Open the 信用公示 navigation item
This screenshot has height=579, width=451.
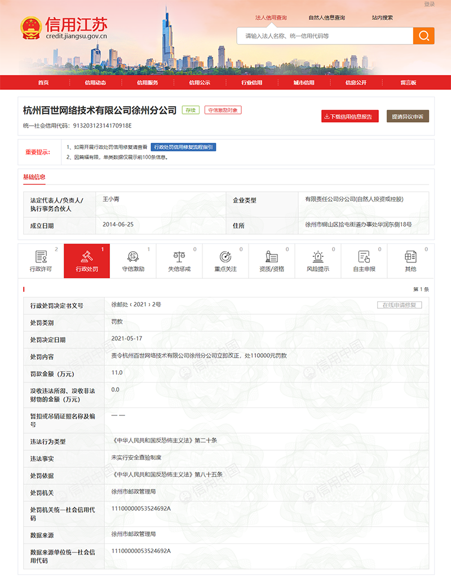point(200,83)
